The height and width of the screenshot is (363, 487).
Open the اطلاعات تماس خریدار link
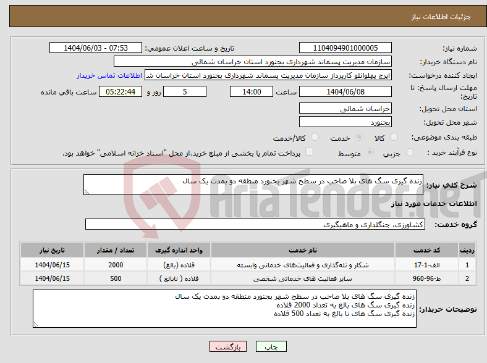109,75
